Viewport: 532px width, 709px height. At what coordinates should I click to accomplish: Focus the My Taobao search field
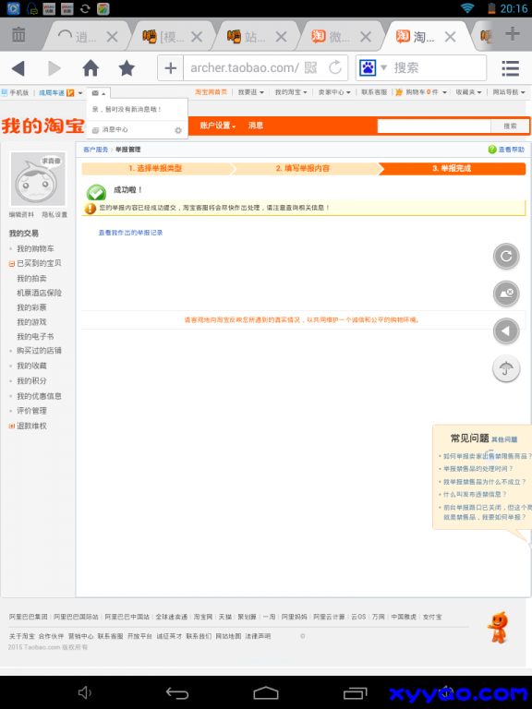pos(434,126)
